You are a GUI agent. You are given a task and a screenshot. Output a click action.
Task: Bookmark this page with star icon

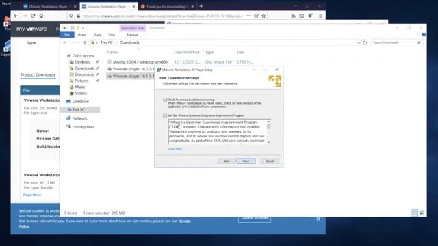tap(263, 16)
